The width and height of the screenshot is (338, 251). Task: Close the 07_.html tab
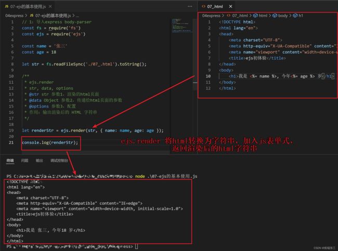coord(231,6)
